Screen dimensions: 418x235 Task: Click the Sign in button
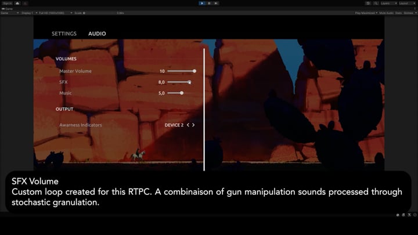7,3
